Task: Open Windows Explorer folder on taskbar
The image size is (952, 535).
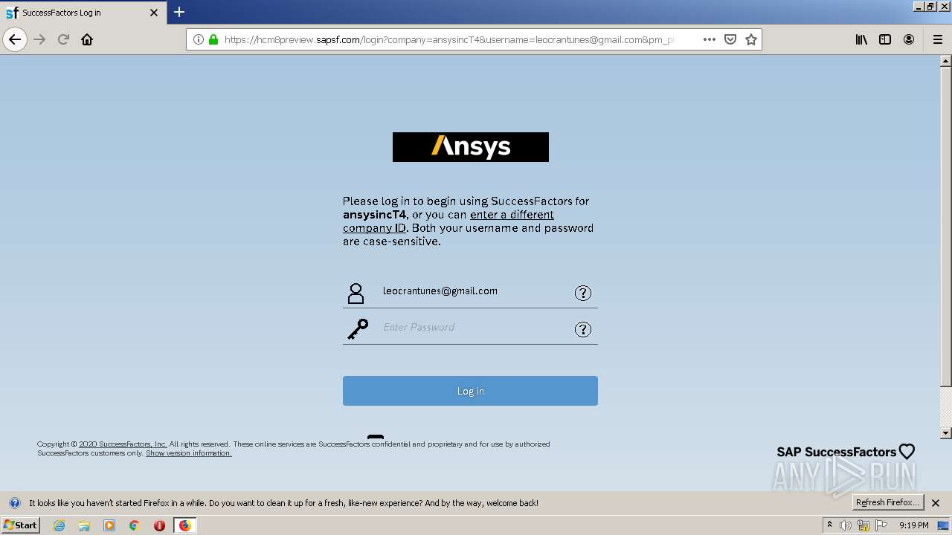Action: click(84, 525)
